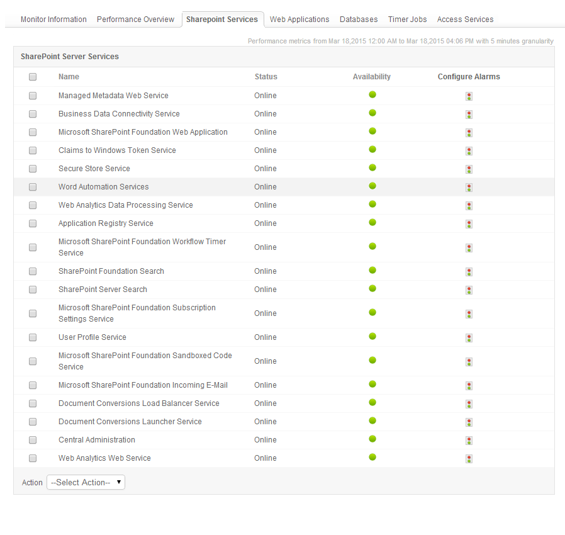The image size is (565, 535).
Task: Click availability indicator for Application Registry Service
Action: coord(372,222)
